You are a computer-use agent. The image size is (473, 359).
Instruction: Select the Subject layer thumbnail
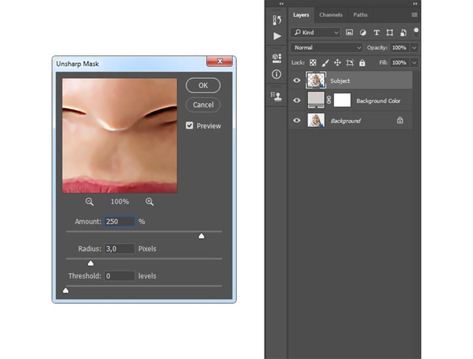click(316, 80)
